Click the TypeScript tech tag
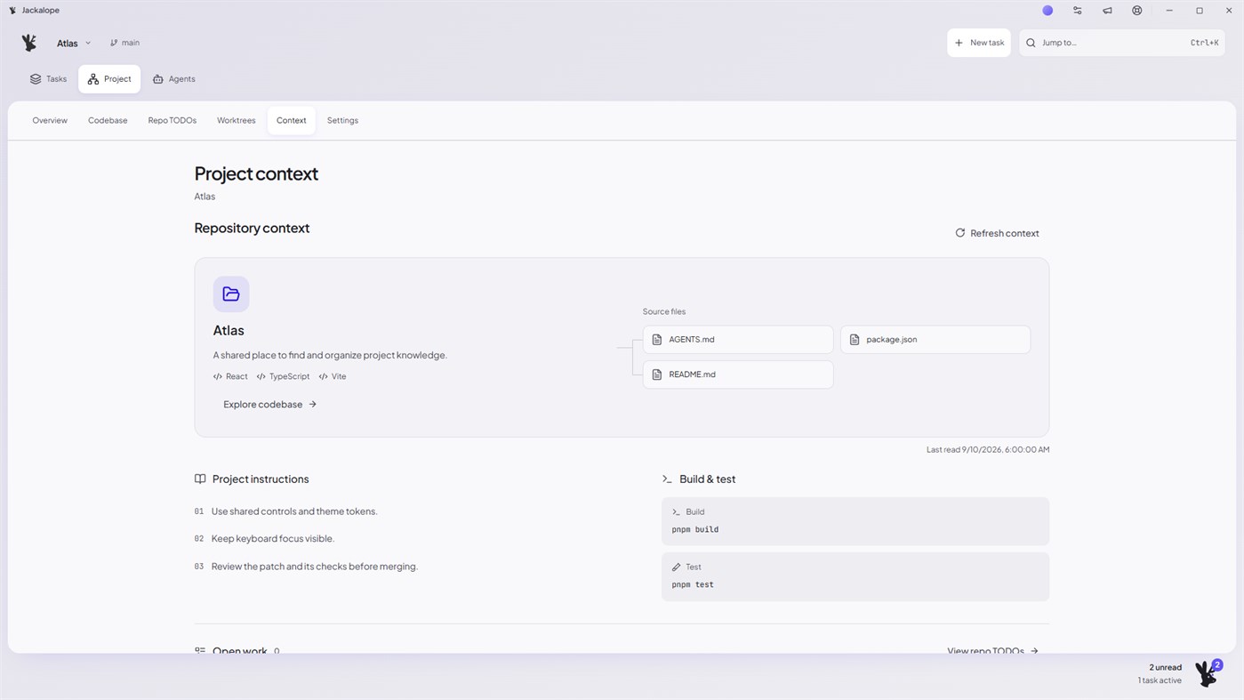The width and height of the screenshot is (1244, 700). [x=283, y=376]
